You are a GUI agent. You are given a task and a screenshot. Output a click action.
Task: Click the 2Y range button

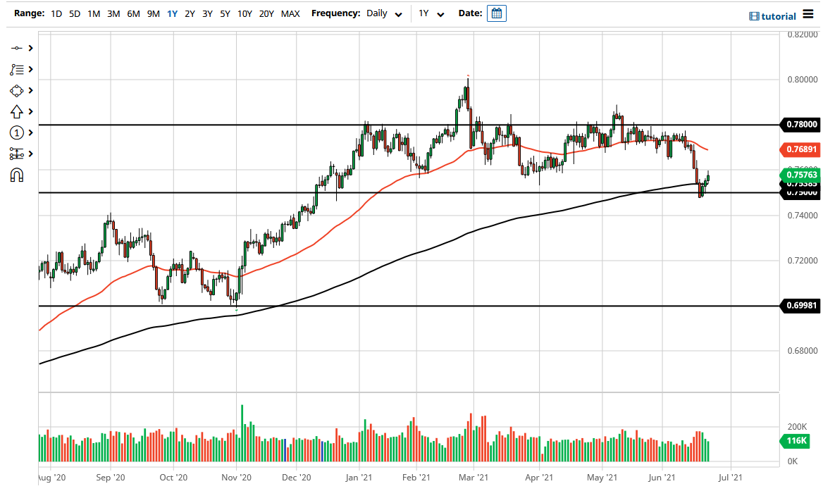point(190,13)
